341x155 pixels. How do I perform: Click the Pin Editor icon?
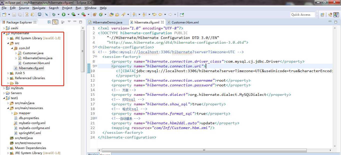pyautogui.click(x=182, y=14)
